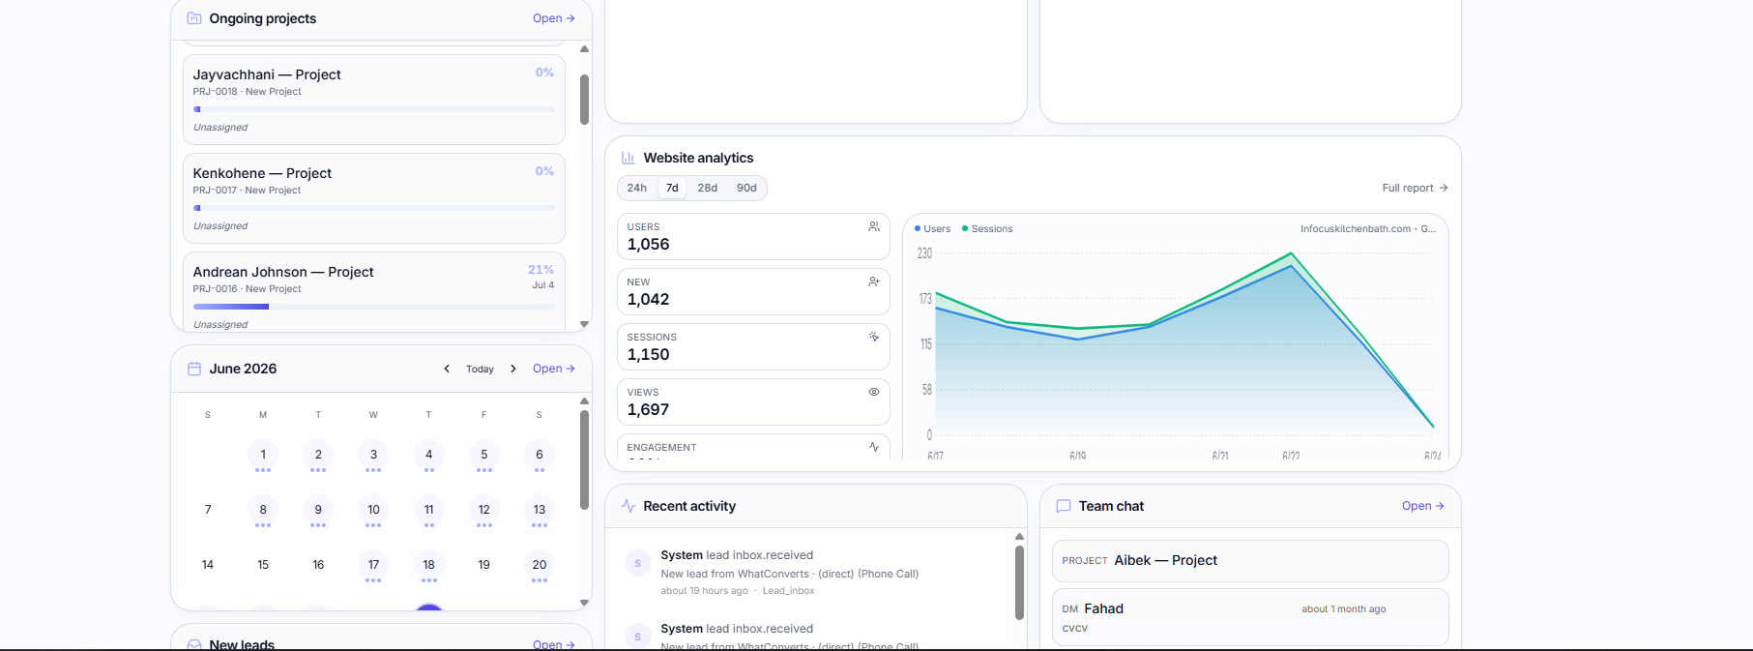Click the Ongoing projects folder icon
Image resolution: width=1753 pixels, height=651 pixels.
194,18
